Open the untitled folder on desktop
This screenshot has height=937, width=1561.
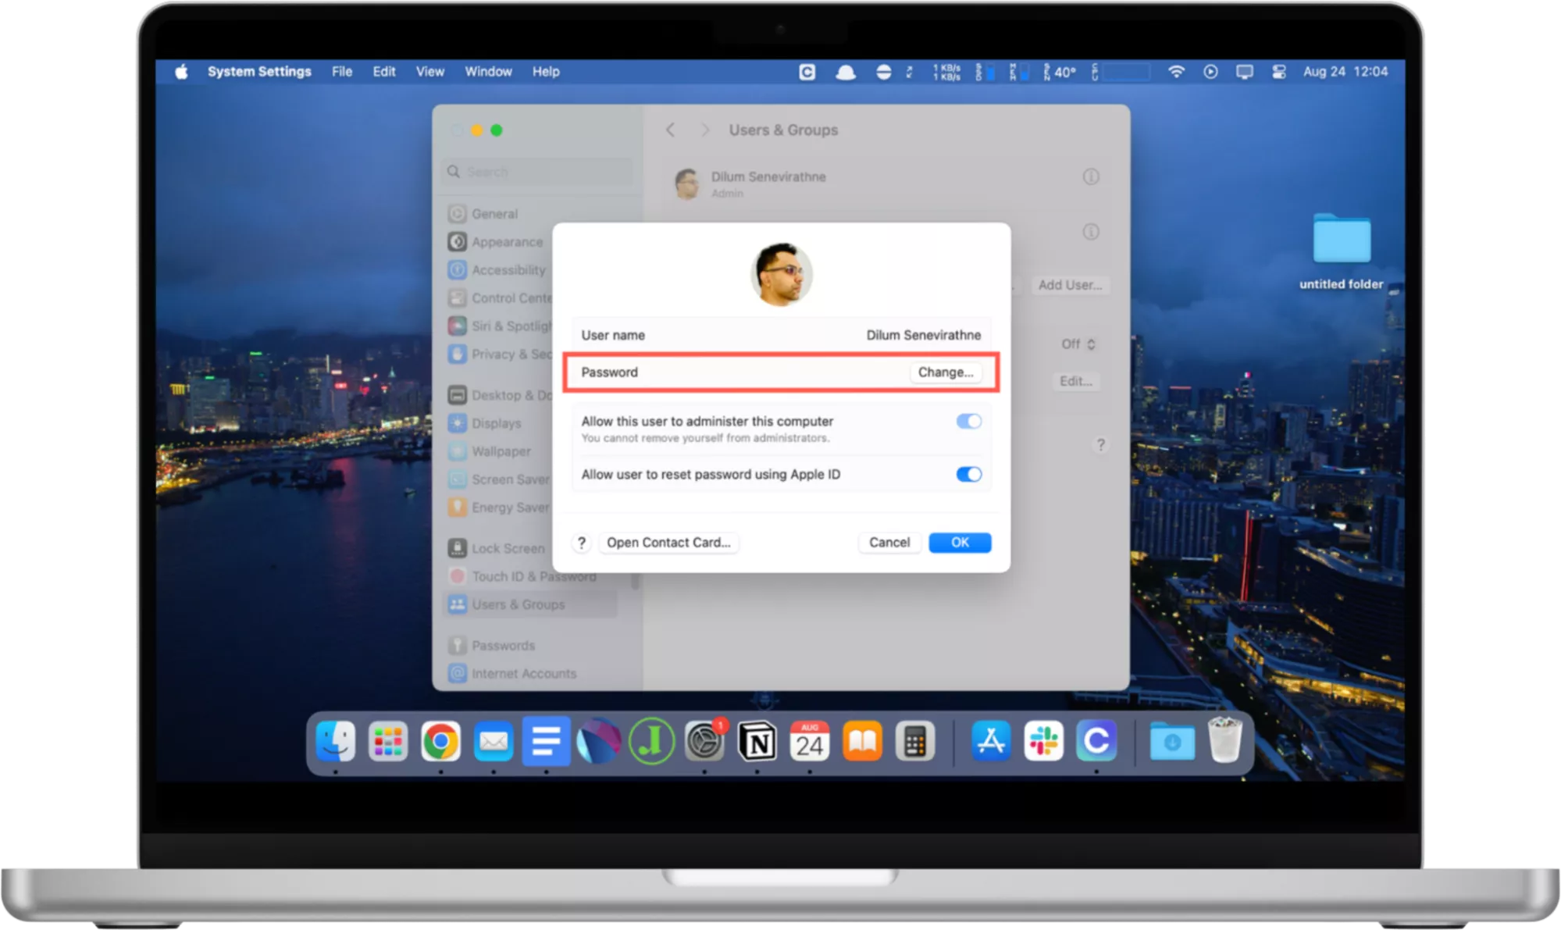pyautogui.click(x=1341, y=240)
